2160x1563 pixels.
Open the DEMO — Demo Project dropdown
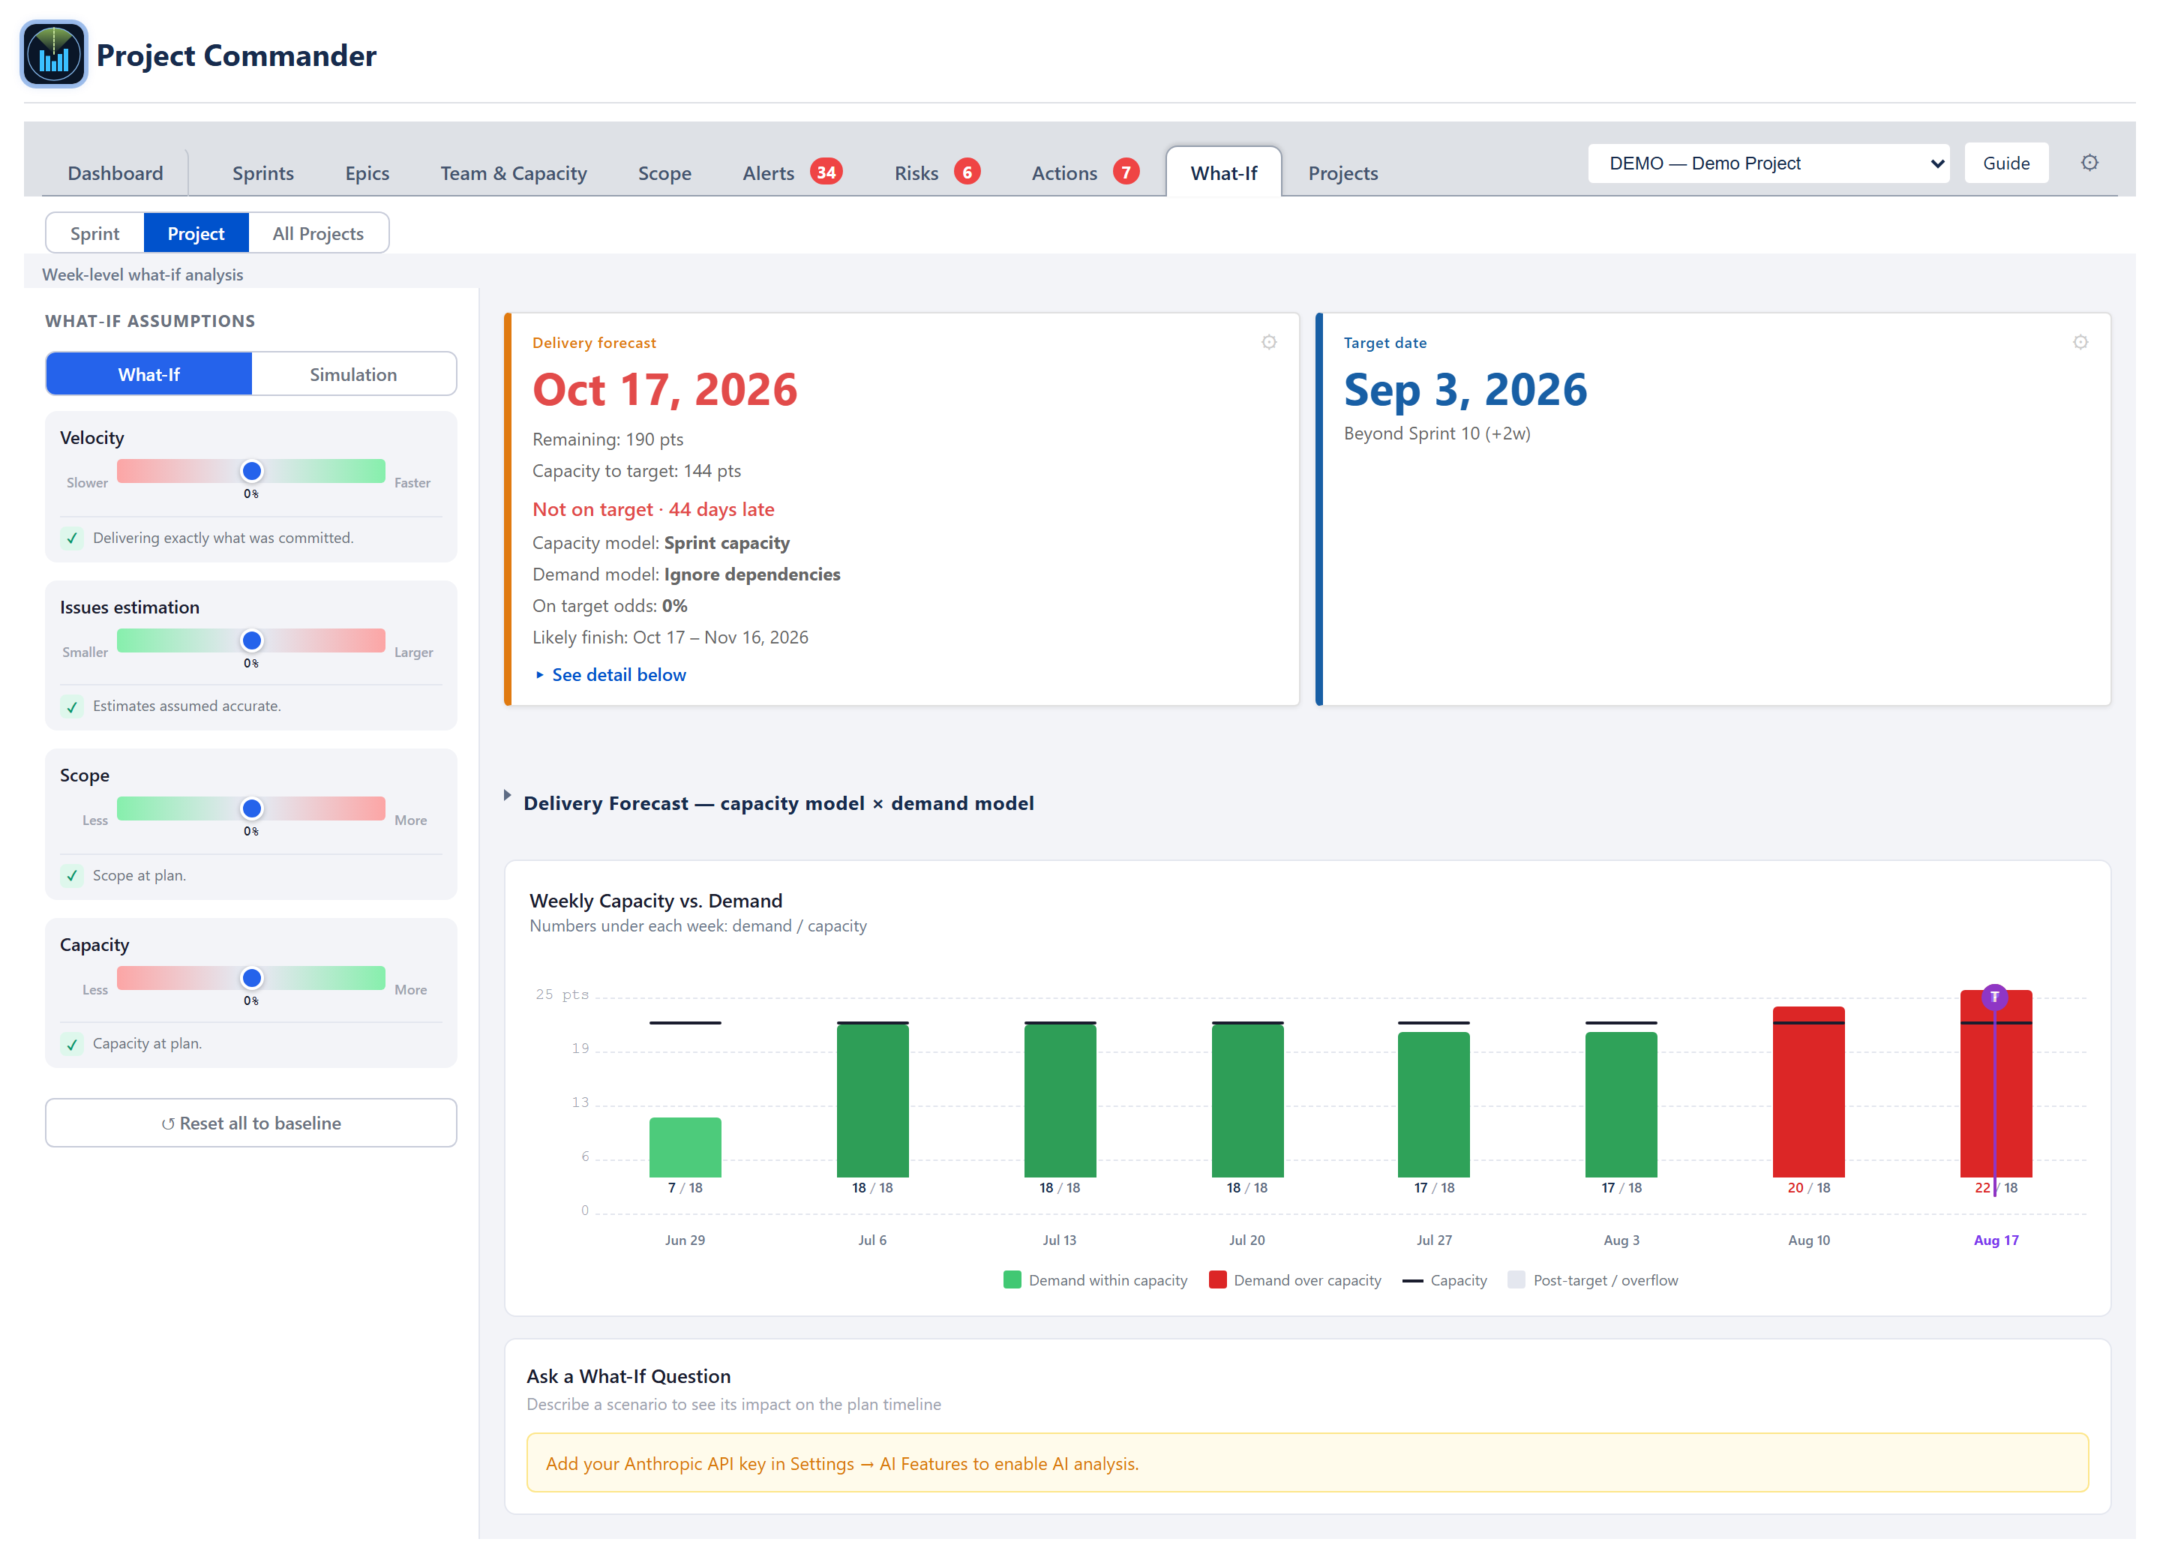pos(1768,163)
